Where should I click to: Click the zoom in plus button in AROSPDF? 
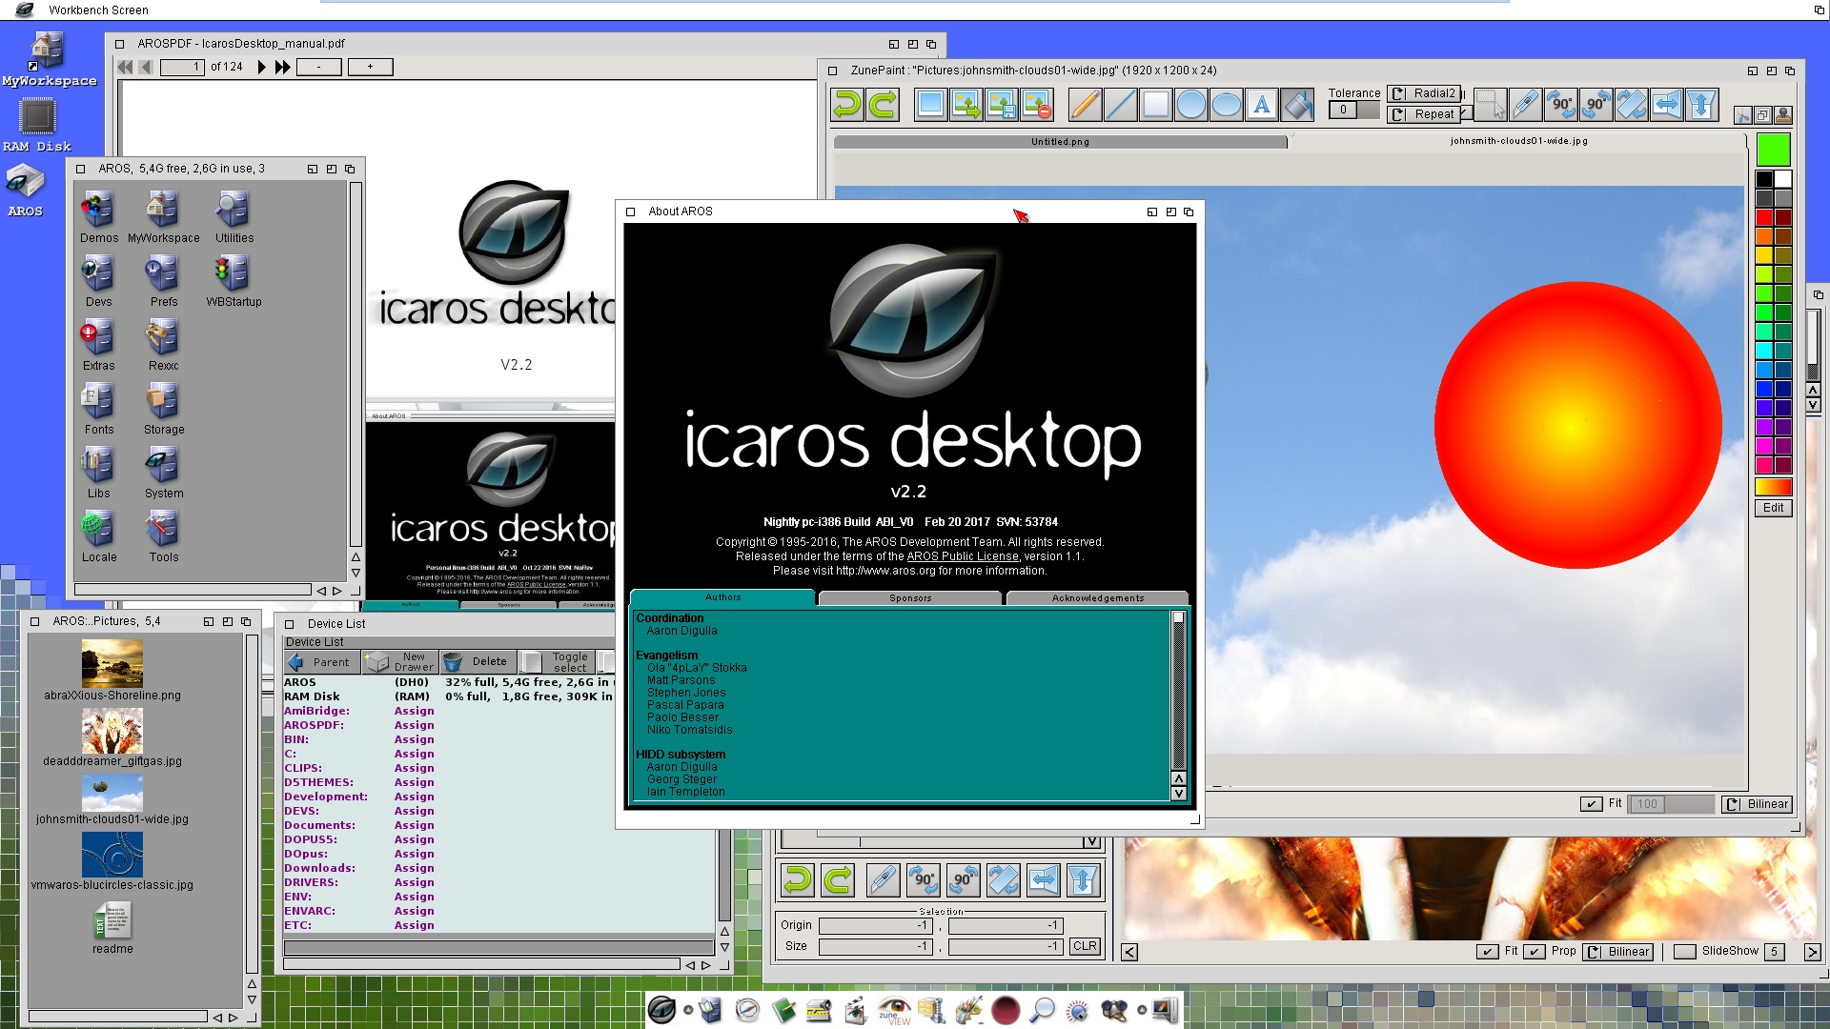pyautogui.click(x=370, y=67)
